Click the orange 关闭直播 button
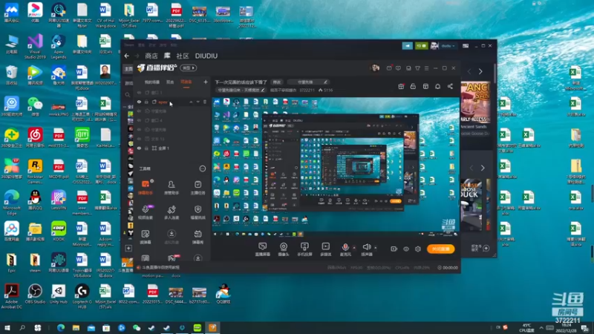This screenshot has height=334, width=594. (440, 249)
